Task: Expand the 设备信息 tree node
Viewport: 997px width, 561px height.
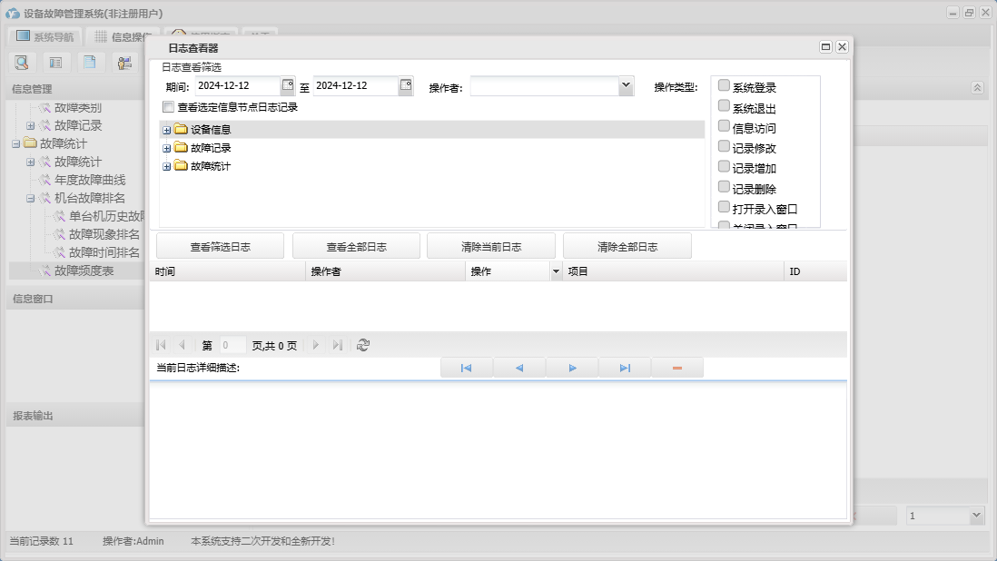Action: click(166, 130)
